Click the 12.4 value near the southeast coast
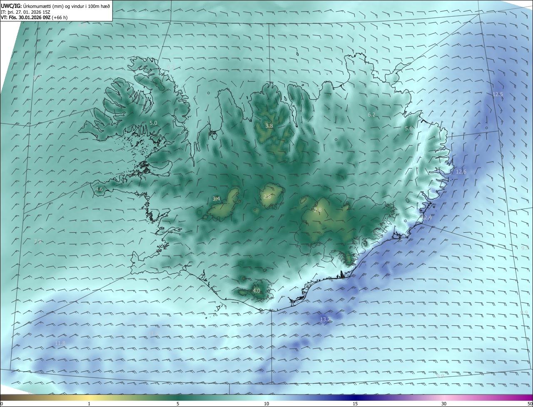Image resolution: width=533 pixels, height=407 pixels. click(x=427, y=218)
